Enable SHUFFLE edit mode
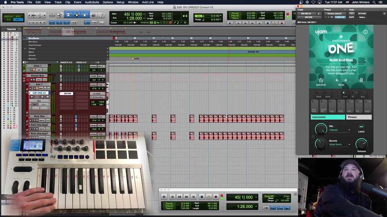The width and height of the screenshot is (387, 217). click(8, 17)
